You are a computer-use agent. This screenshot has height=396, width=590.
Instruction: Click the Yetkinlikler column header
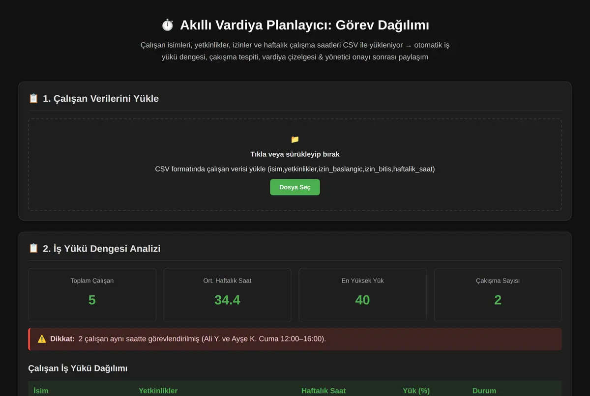click(x=158, y=391)
